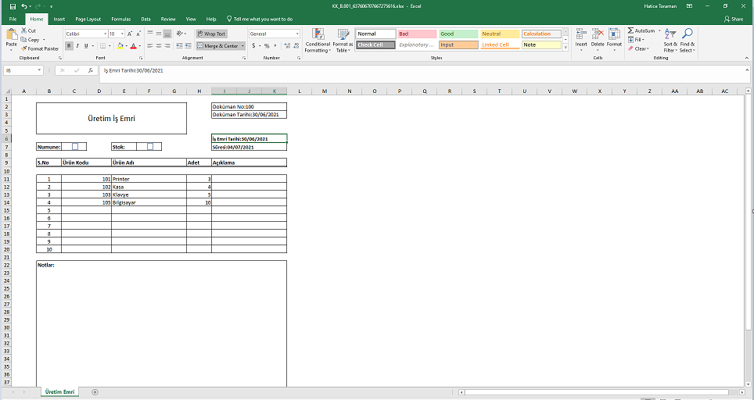Viewport: 754px width, 400px height.
Task: Select the Good cell style swatch
Action: (458, 34)
